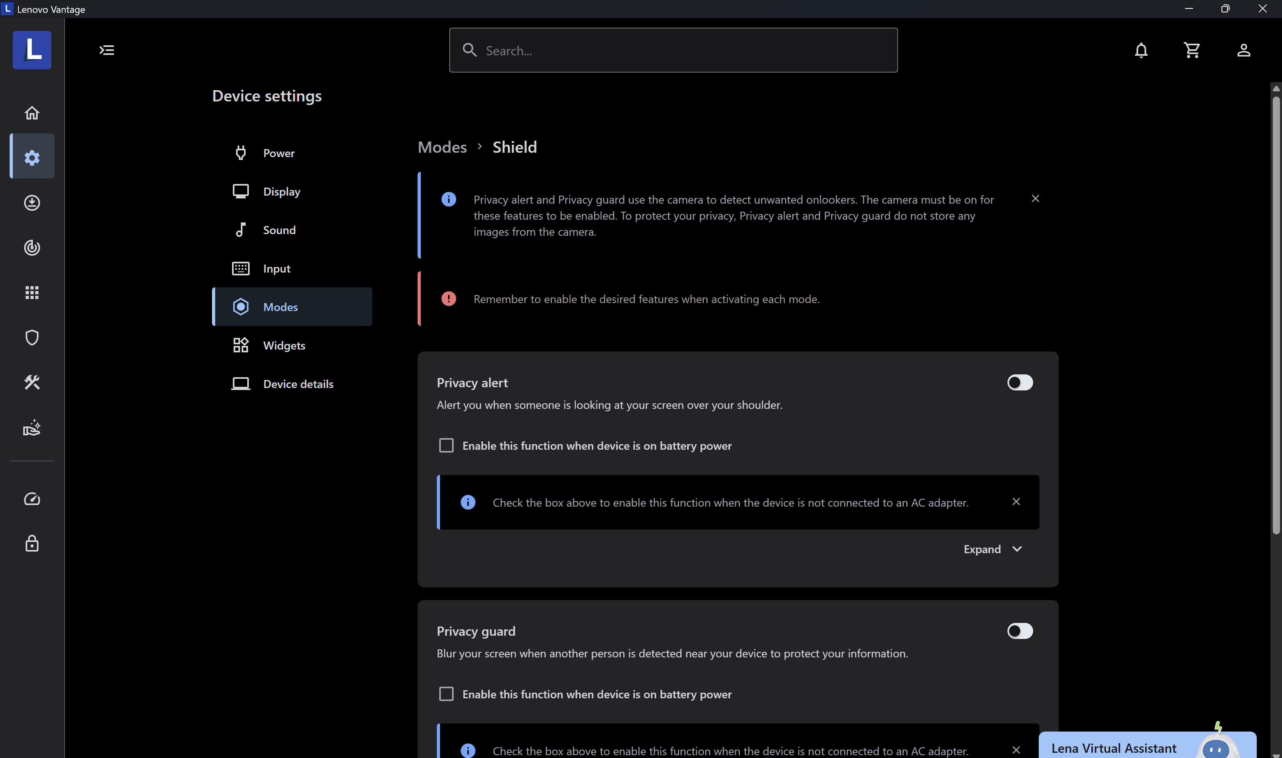This screenshot has height=758, width=1282.
Task: Select Display in Device settings menu
Action: coord(281,192)
